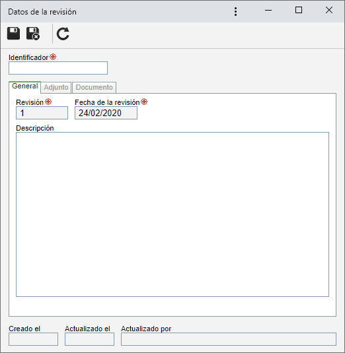Save the revision data with the floppy icon

13,34
